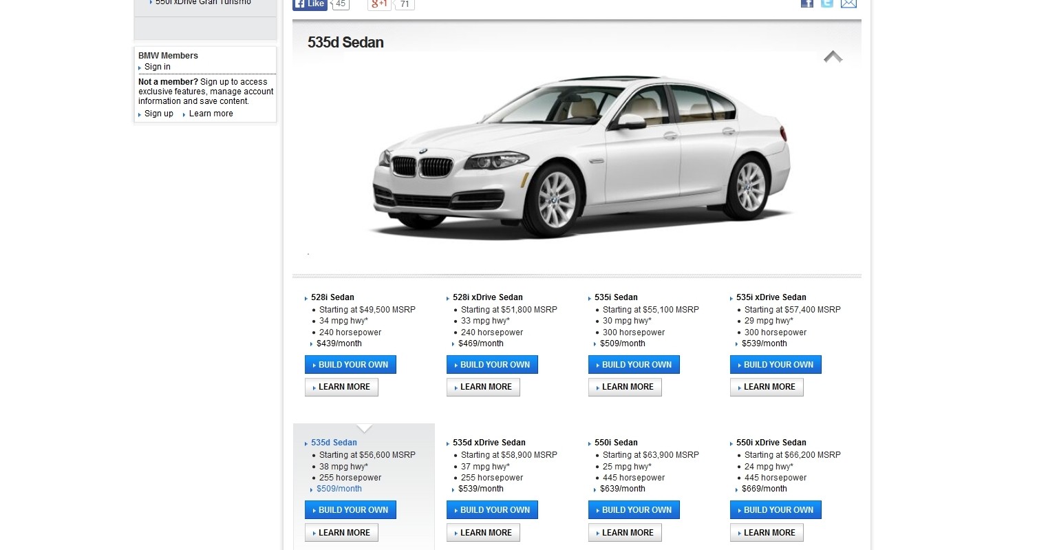Build Your Own for the 528i Sedan
Screen dimensions: 1037x550
pyautogui.click(x=350, y=365)
